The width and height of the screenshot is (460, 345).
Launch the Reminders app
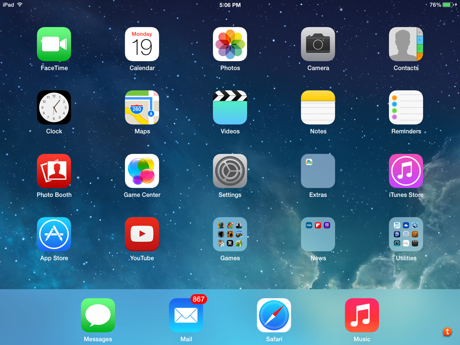pyautogui.click(x=406, y=107)
